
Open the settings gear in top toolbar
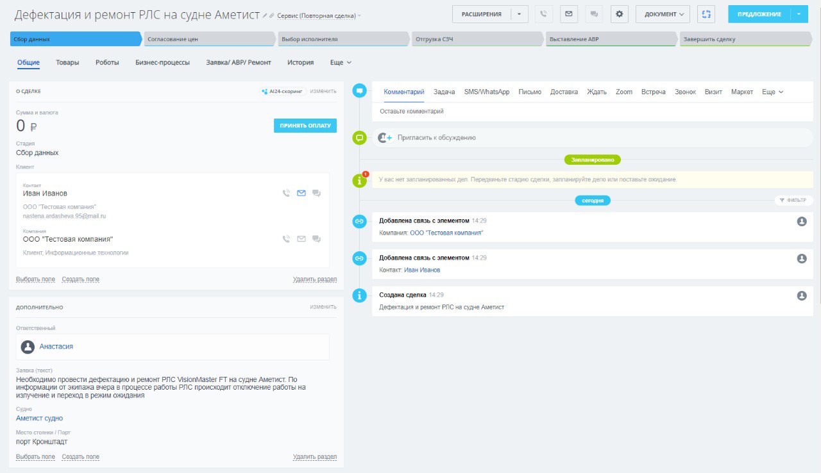click(619, 14)
